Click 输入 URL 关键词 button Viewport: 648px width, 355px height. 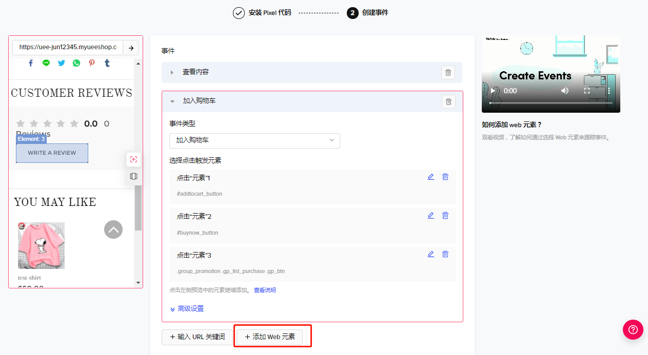point(197,337)
